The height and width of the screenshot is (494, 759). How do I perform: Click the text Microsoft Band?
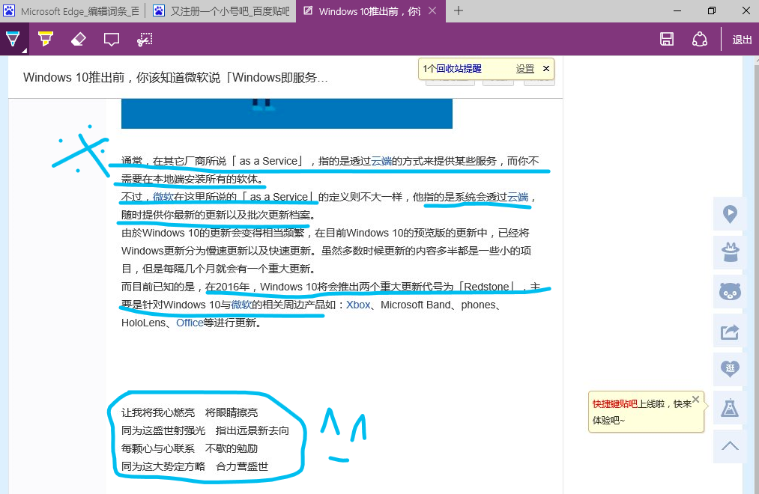click(x=416, y=305)
